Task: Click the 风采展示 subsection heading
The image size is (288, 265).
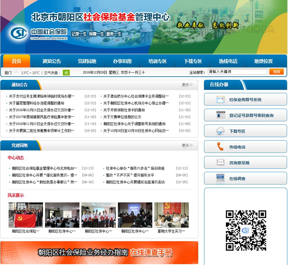Action: click(16, 195)
